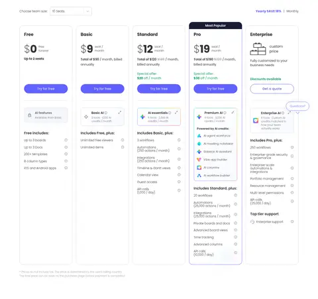The image size is (318, 299).
Task: Click info icon next to Premium AI title
Action: [x=225, y=113]
